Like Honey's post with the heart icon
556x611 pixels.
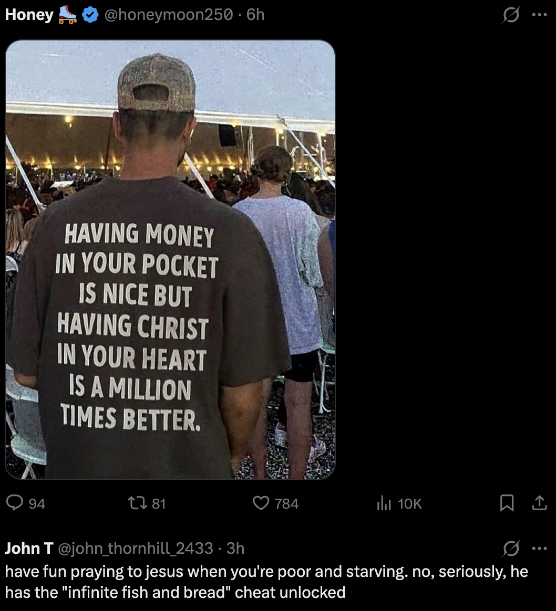tap(261, 503)
